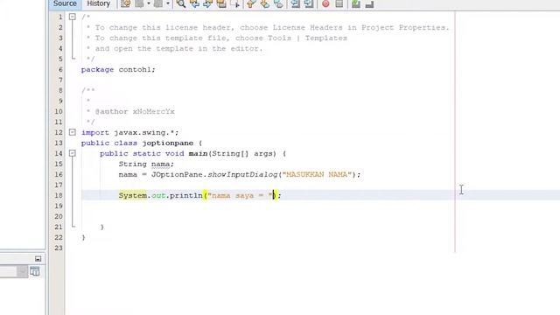Minimize the bottom-left panel
The image size is (560, 315).
pyautogui.click(x=38, y=259)
